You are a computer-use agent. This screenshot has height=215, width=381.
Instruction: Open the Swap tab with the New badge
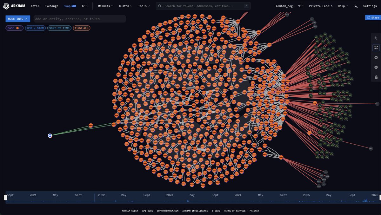[x=68, y=6]
